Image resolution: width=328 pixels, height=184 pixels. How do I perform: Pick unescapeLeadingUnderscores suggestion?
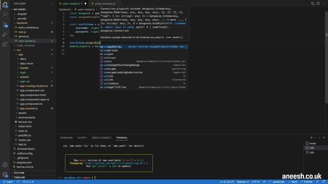pyautogui.click(x=143, y=73)
